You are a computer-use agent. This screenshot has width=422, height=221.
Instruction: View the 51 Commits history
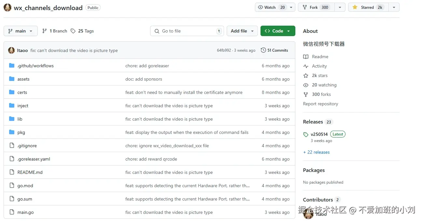pyautogui.click(x=274, y=50)
